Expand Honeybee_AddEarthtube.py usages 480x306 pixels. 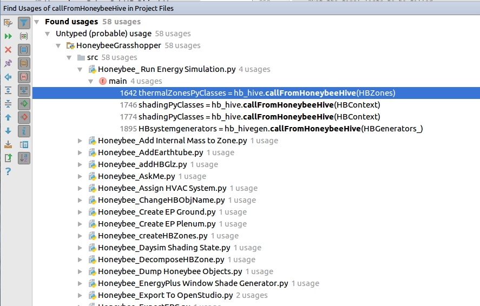80,152
